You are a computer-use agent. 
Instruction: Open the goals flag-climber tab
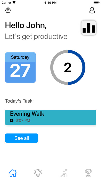[63, 173]
